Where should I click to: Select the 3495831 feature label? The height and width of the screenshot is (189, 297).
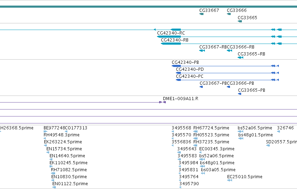pyautogui.click(x=188, y=170)
